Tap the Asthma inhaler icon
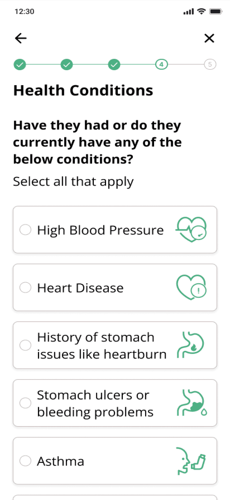Image resolution: width=230 pixels, height=500 pixels. coord(191,461)
